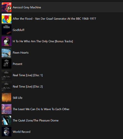
Task: Open the Still Life album title
Action: tap(17, 98)
